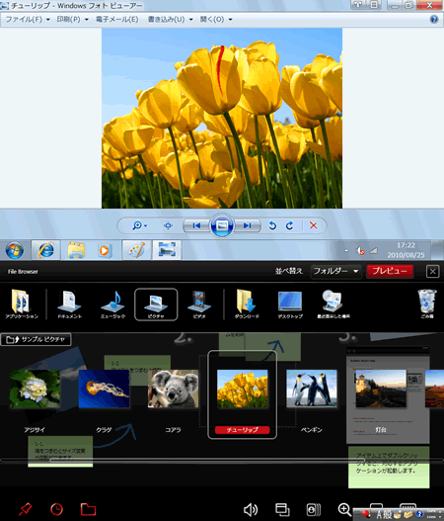This screenshot has height=521, width=444.
Task: Open Windows Media Player from the taskbar
Action: [105, 250]
